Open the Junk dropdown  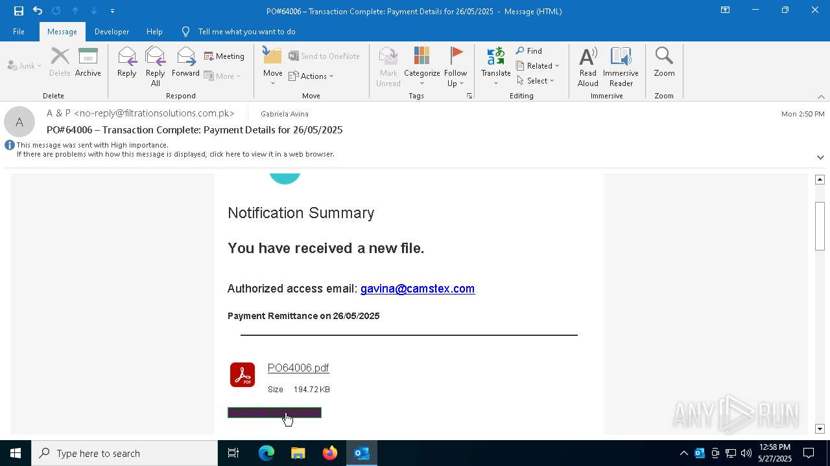coord(25,65)
